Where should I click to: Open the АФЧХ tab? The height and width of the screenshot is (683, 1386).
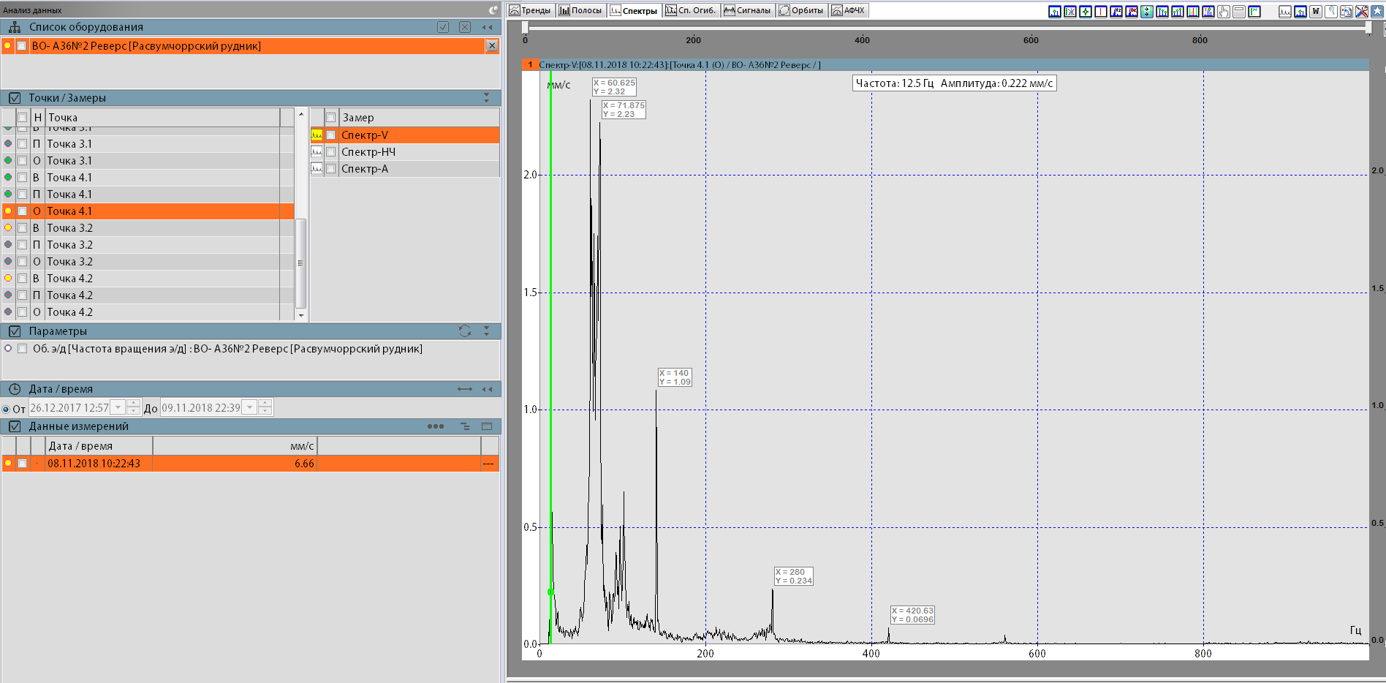coord(849,10)
